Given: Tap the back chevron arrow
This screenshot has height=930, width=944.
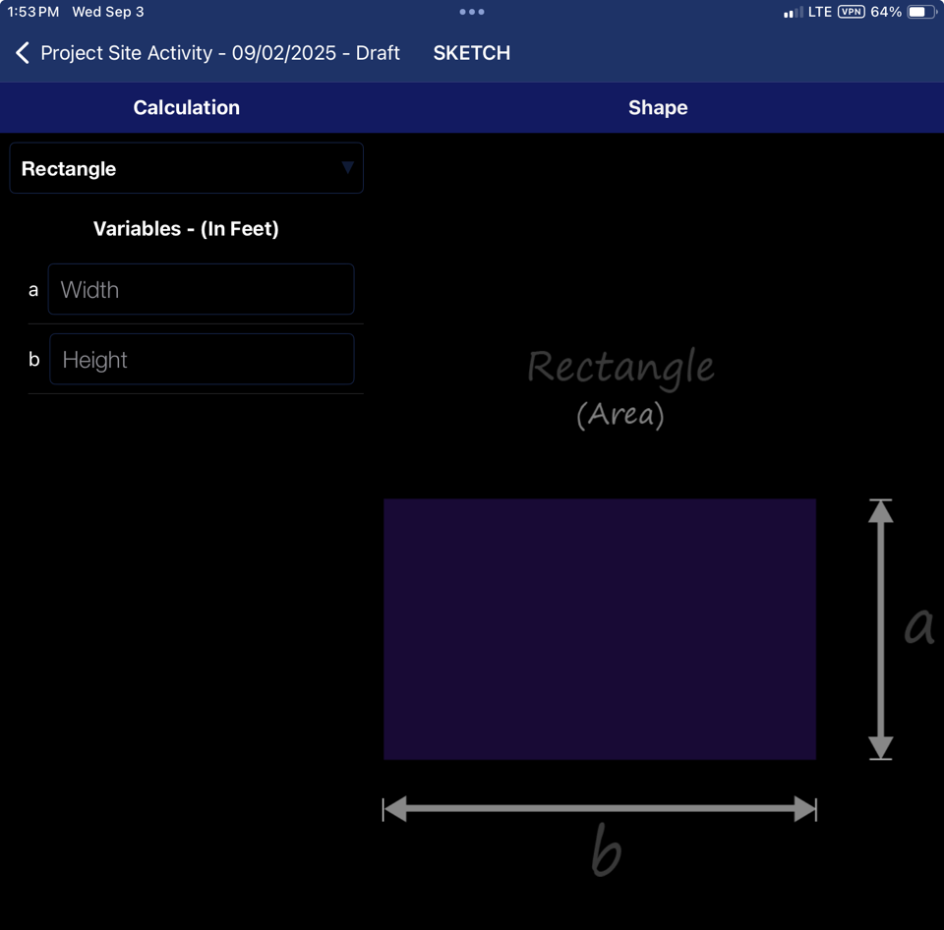Looking at the screenshot, I should pyautogui.click(x=23, y=53).
